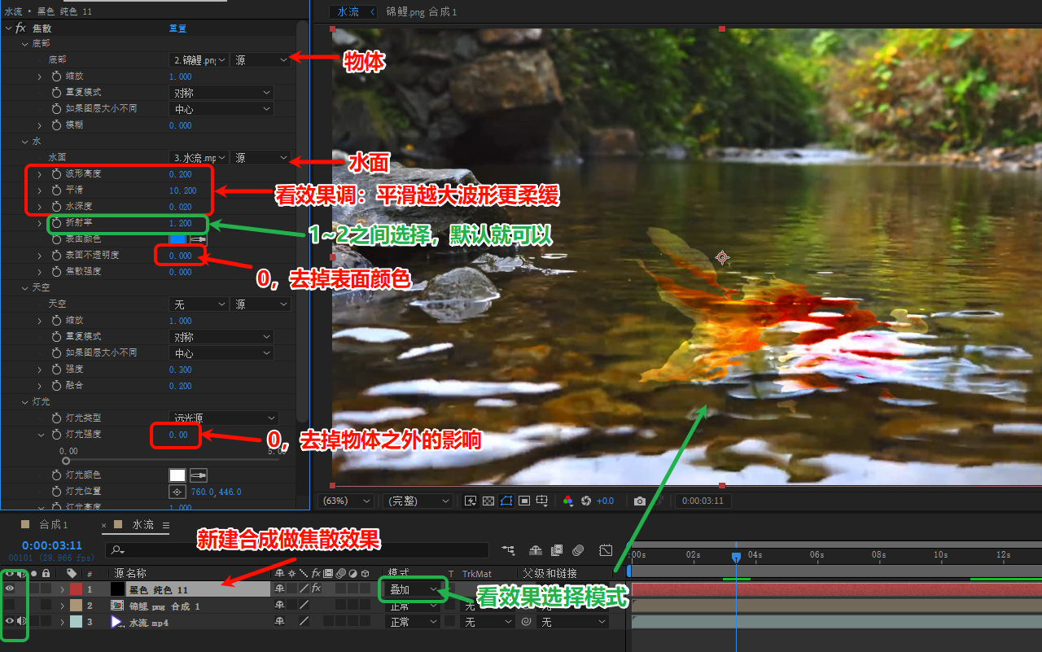The height and width of the screenshot is (652, 1042).
Task: Toggle the transparency grid checkerboard icon
Action: (x=488, y=501)
